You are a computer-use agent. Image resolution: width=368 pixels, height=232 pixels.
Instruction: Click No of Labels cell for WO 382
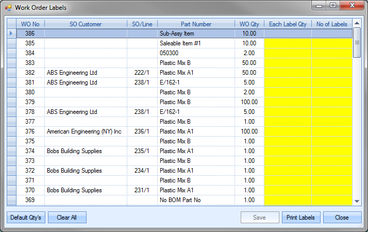(x=332, y=73)
